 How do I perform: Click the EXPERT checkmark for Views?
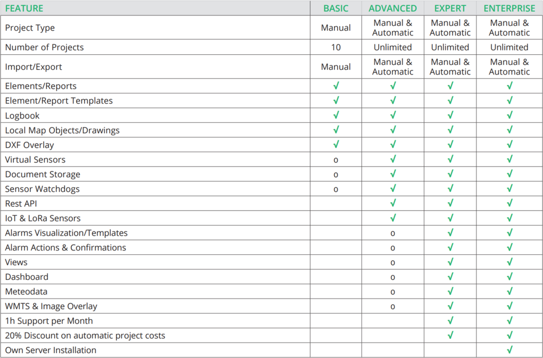tap(450, 262)
